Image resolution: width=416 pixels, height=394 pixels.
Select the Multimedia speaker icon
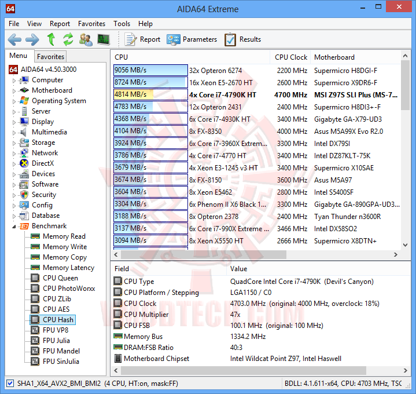tap(24, 132)
